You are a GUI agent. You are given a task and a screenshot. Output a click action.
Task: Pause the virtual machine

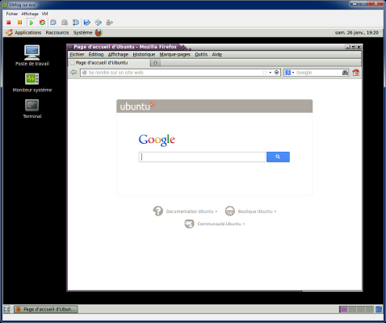point(19,23)
